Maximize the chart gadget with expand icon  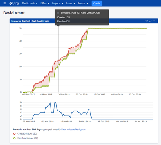coord(151,21)
